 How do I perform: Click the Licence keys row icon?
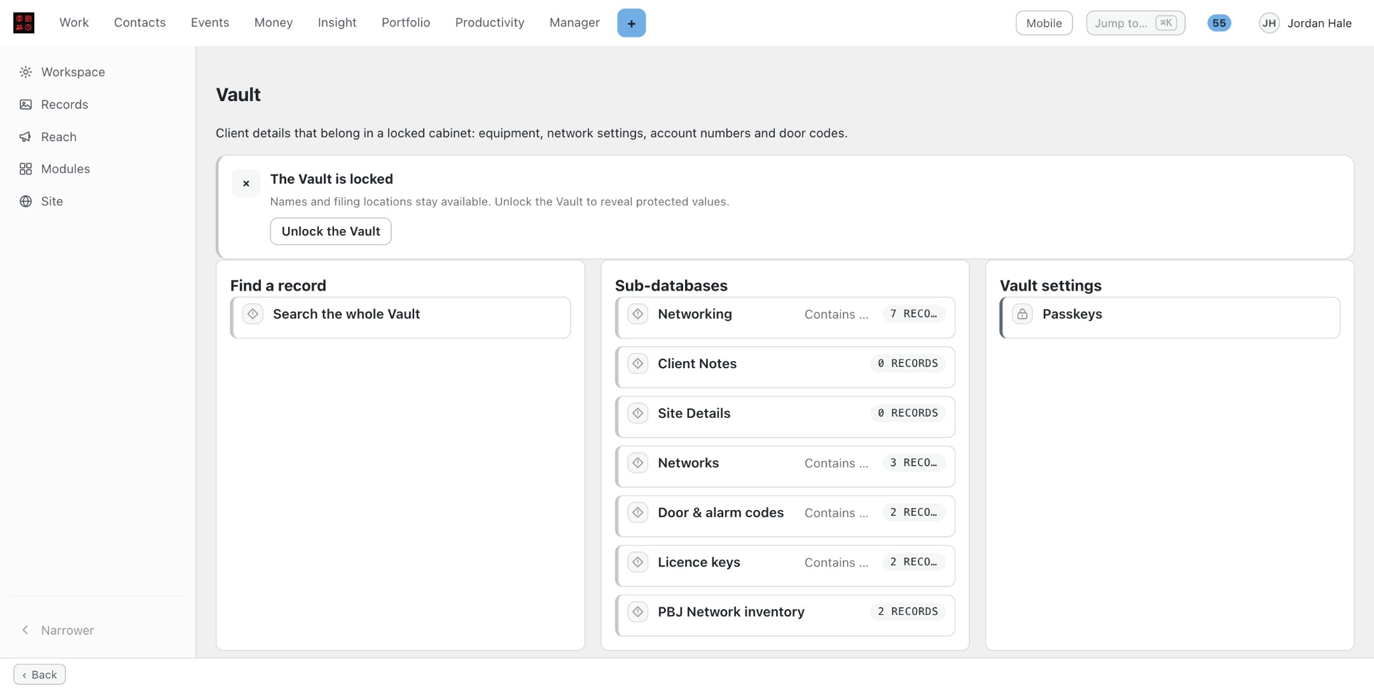tap(637, 562)
